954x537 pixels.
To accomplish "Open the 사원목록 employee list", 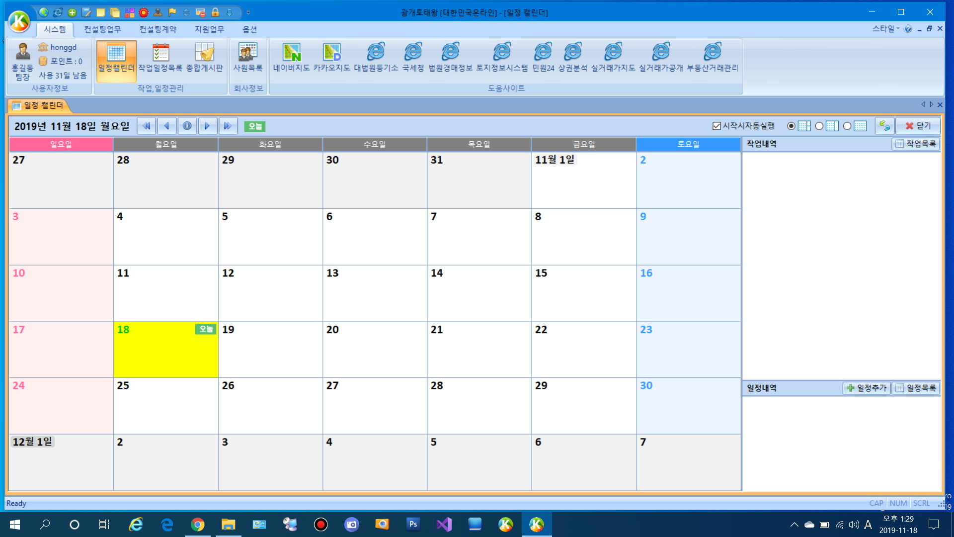I will 247,58.
